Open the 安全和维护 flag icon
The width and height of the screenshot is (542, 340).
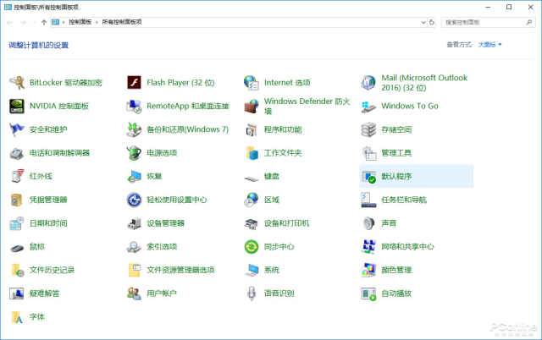[17, 129]
